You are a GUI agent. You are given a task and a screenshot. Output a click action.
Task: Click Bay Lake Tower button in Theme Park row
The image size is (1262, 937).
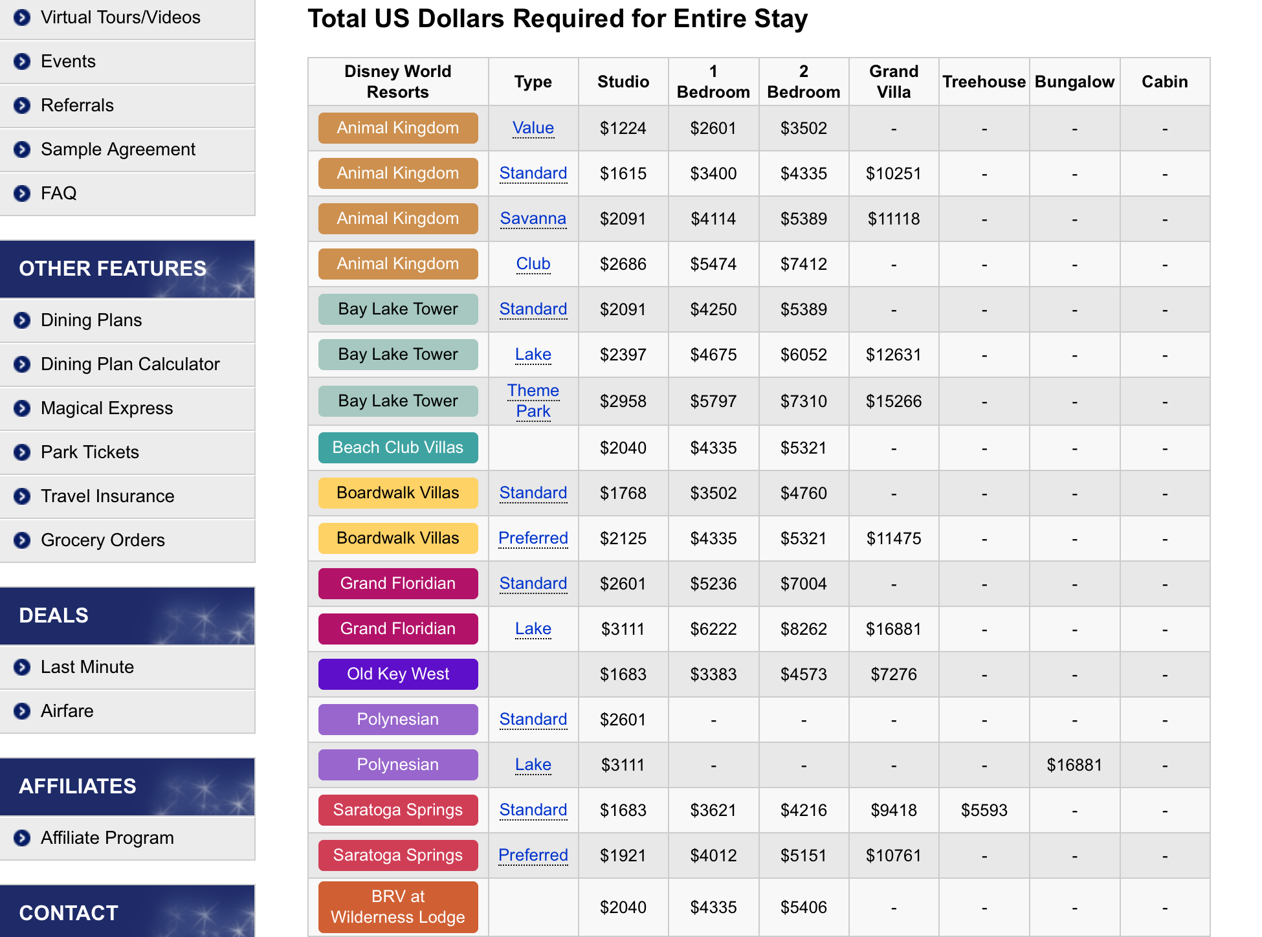click(x=398, y=401)
